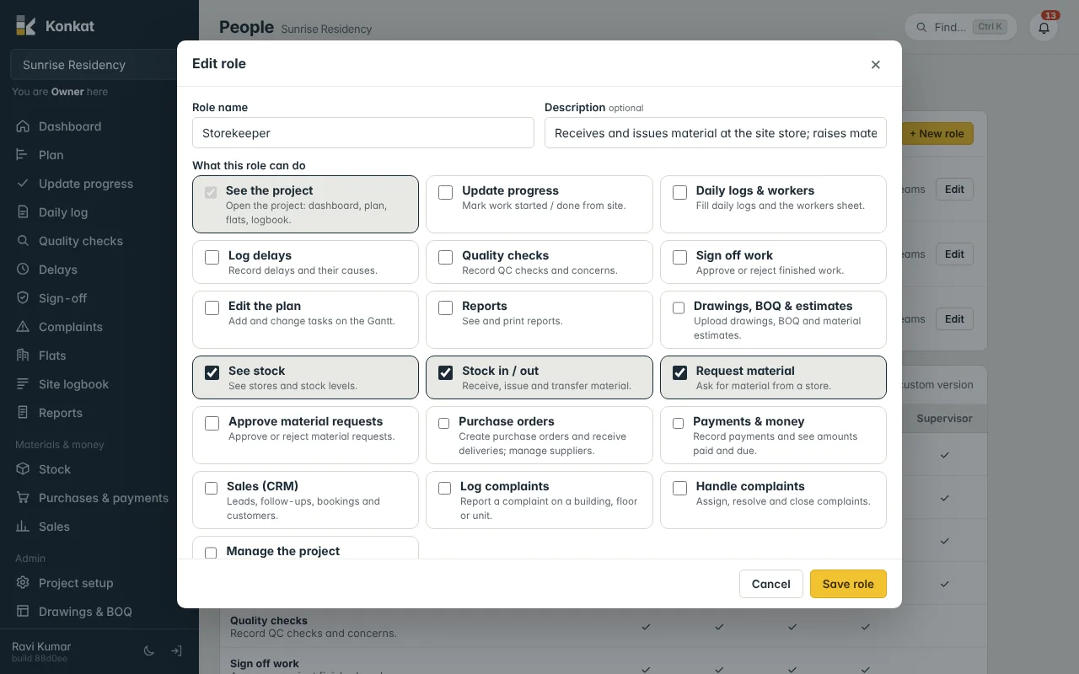Open notifications bell with 13 badge
Screen dimensions: 1079x674
tap(1044, 27)
